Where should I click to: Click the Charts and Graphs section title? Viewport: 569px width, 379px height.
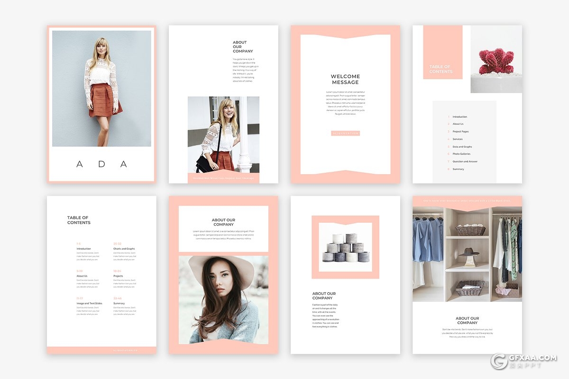pos(124,249)
